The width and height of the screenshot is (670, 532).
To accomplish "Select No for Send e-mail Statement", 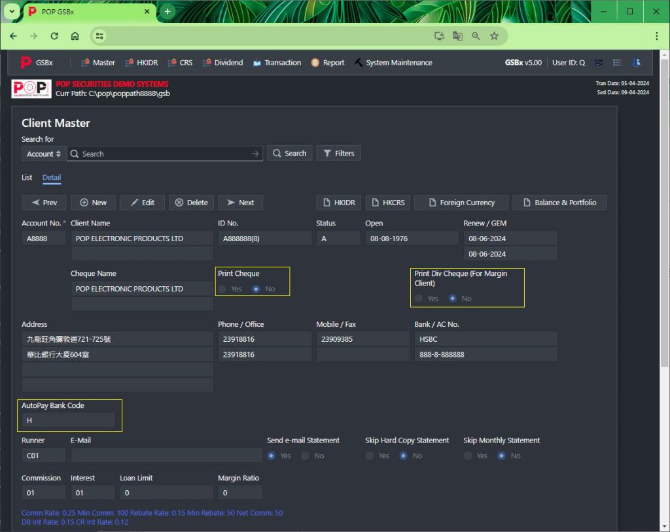I will 305,456.
